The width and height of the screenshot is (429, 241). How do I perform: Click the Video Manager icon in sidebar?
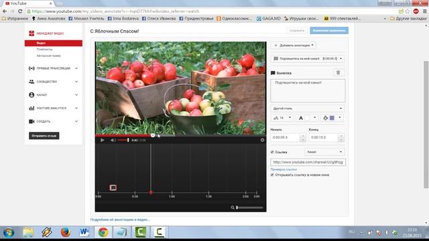click(x=32, y=33)
